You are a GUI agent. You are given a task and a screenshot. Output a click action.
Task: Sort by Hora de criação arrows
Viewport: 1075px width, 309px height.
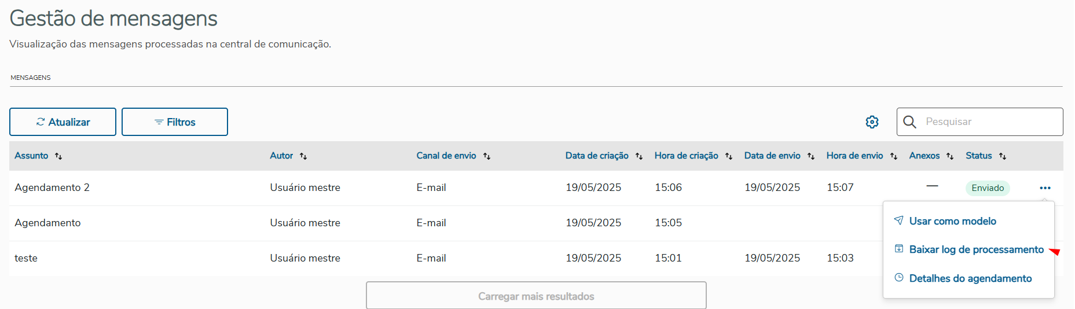pos(729,156)
